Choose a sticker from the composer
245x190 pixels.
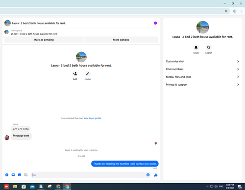click(20, 175)
